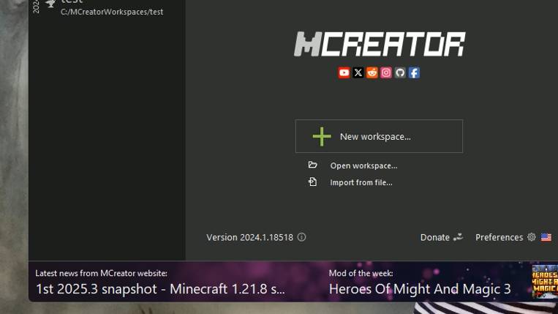
Task: Click the Donate hand icon
Action: pos(458,236)
